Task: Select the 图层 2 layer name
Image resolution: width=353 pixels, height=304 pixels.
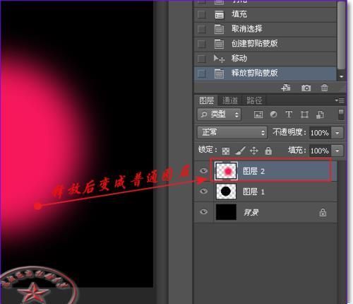Action: tap(253, 171)
